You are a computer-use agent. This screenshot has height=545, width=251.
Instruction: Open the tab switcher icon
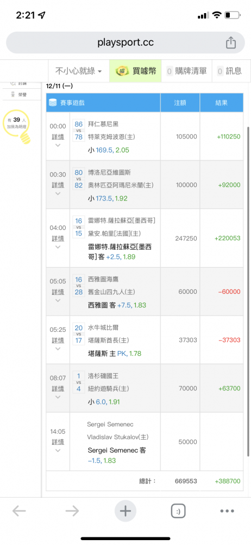(x=178, y=511)
